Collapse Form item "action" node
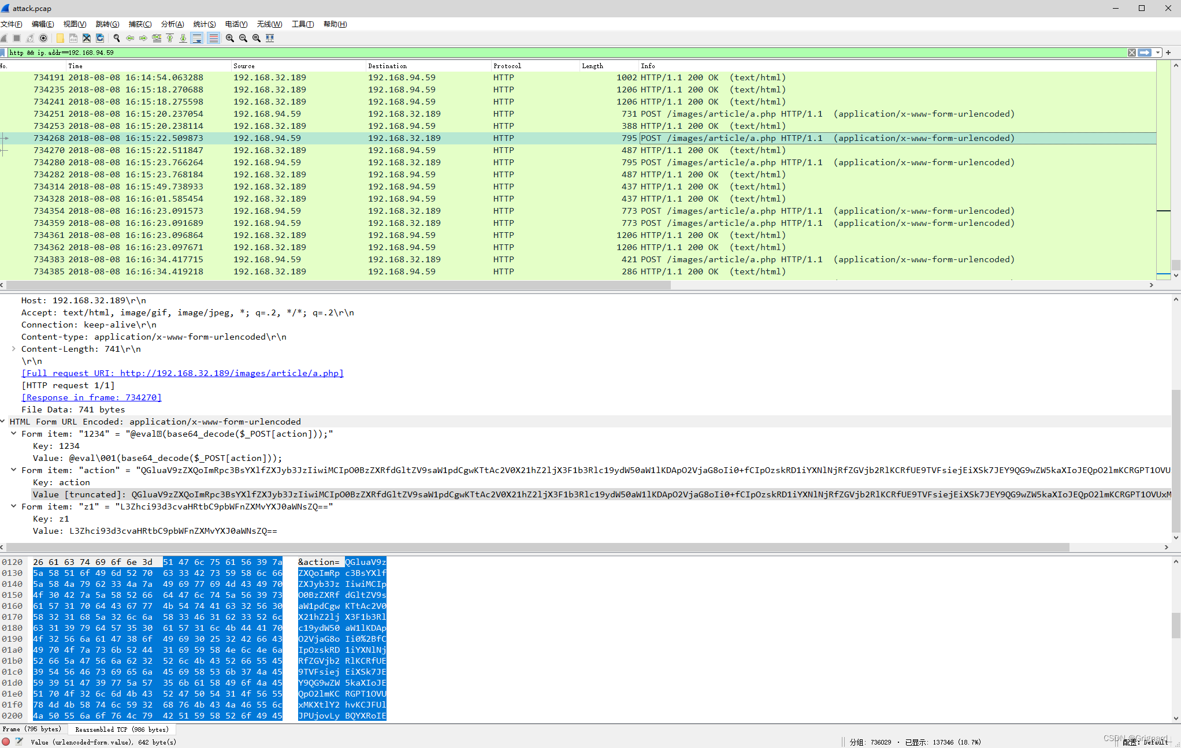This screenshot has height=748, width=1181. pyautogui.click(x=13, y=470)
